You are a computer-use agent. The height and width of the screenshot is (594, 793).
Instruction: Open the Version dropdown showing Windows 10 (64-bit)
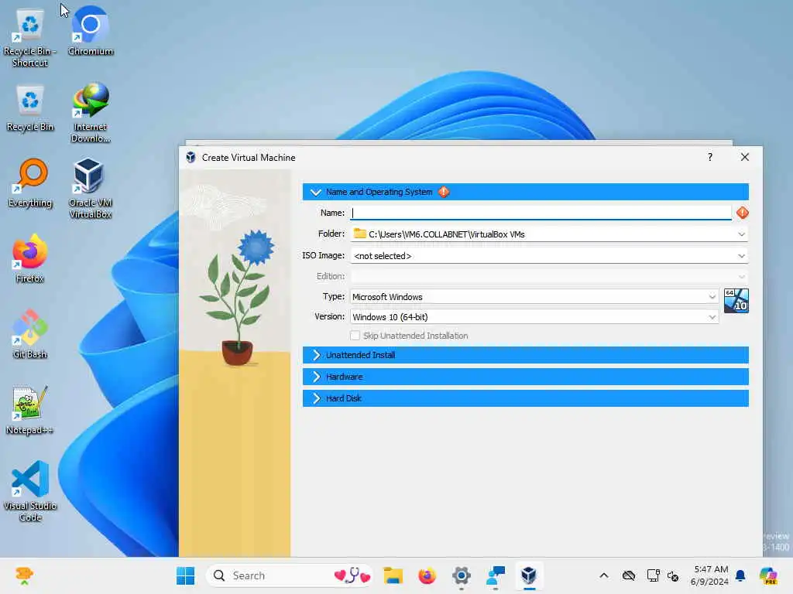[534, 317]
